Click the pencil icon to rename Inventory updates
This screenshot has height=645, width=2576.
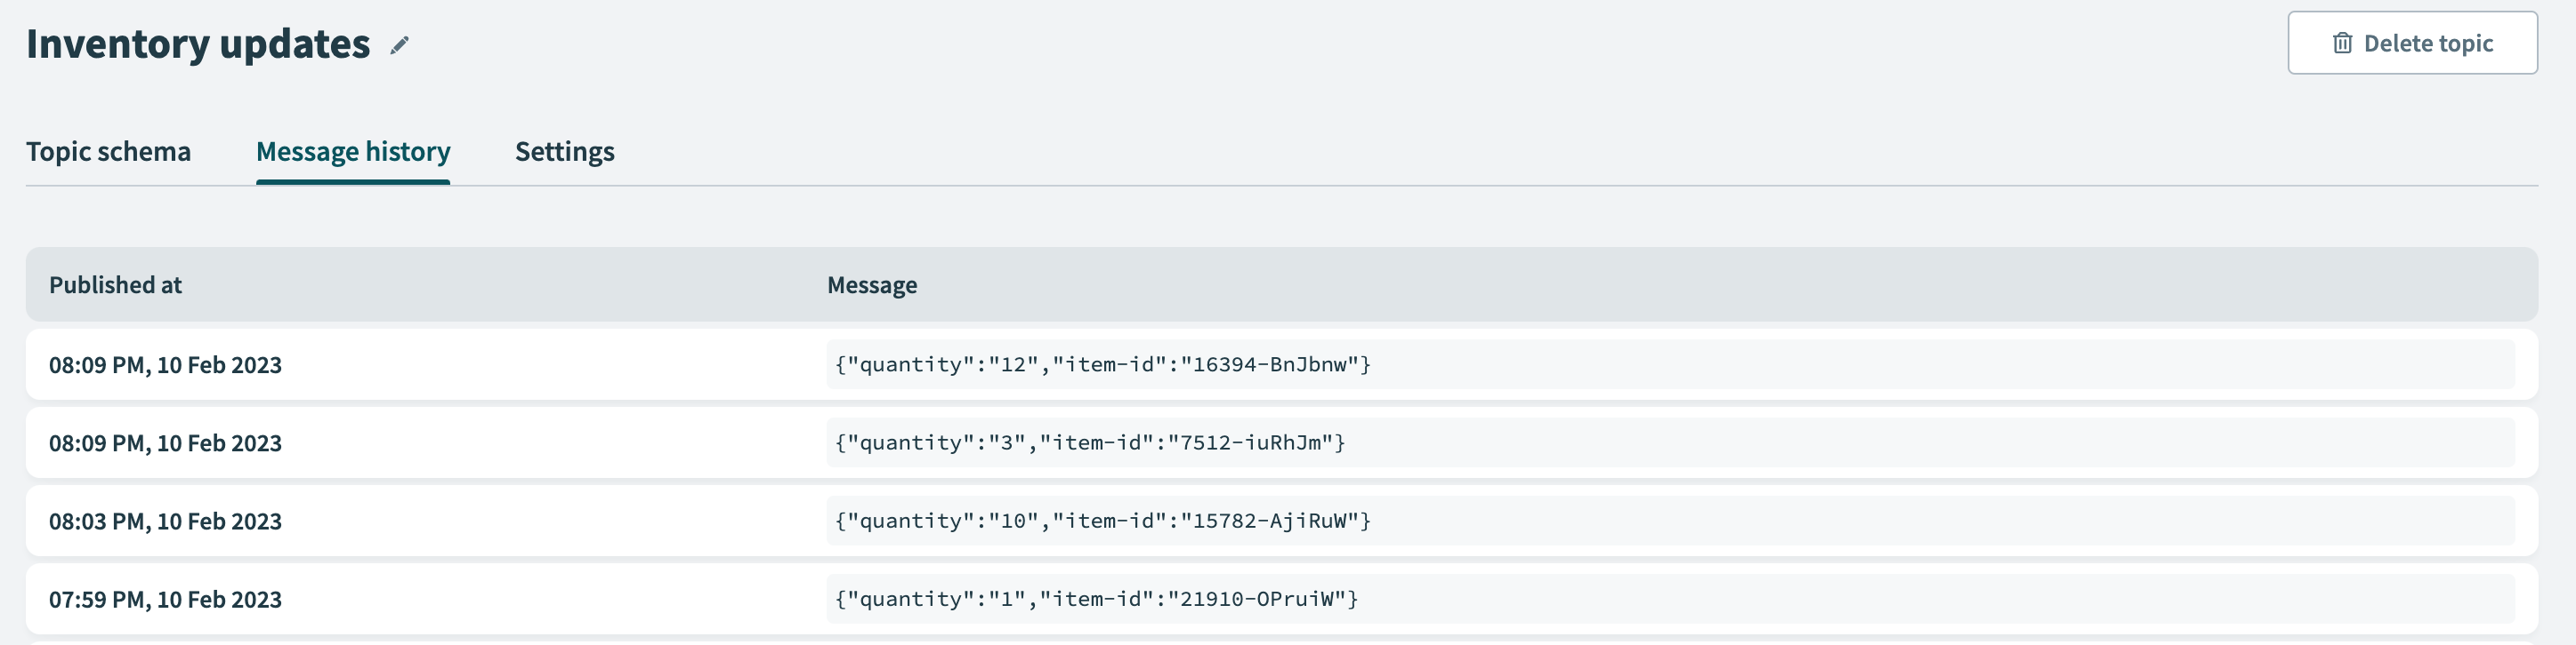click(x=400, y=45)
